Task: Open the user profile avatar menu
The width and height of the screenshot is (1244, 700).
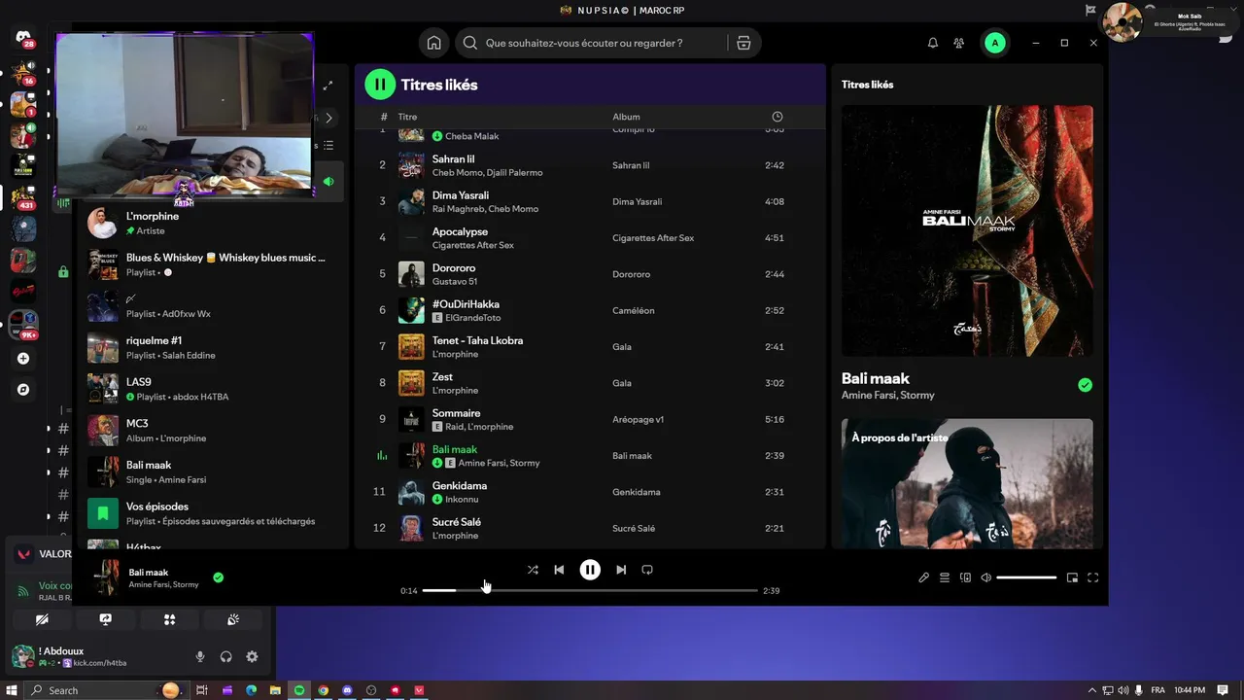Action: (x=994, y=43)
